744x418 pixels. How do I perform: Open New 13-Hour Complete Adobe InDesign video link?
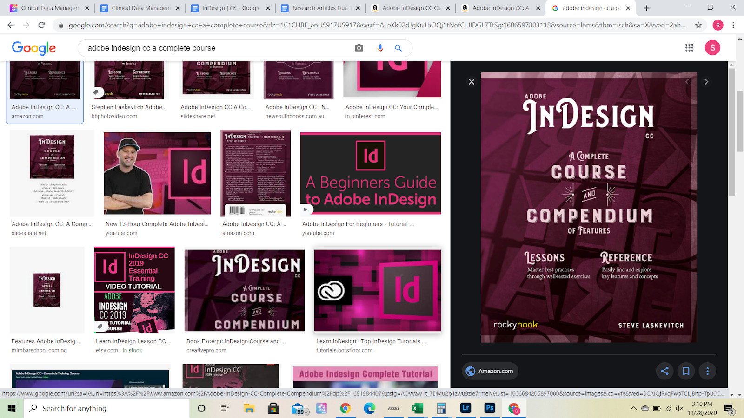pos(157,224)
